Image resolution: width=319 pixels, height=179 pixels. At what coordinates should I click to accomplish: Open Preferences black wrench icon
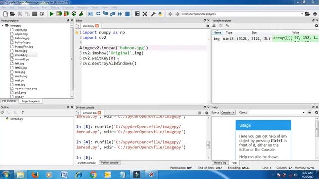pyautogui.click(x=153, y=14)
